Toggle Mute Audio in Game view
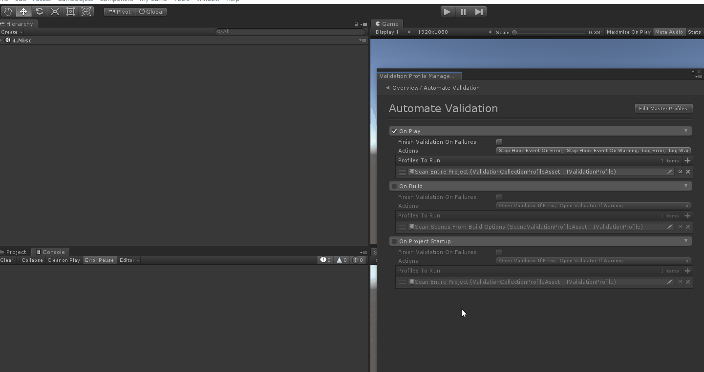 (669, 32)
